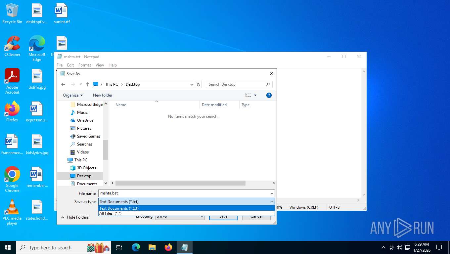Screen dimensions: 450x254
Task: Click the Windows Start button
Action: (x=8, y=247)
